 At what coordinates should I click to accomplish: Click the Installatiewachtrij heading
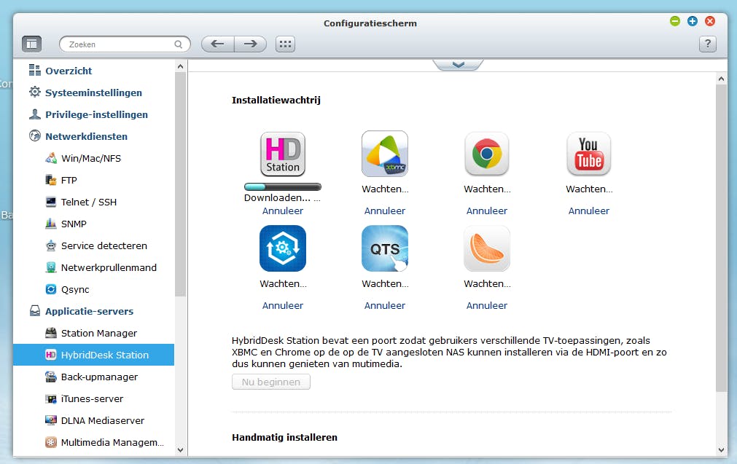276,100
